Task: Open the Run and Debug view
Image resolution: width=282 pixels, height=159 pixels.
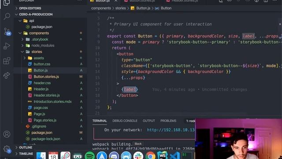Action: [7, 46]
